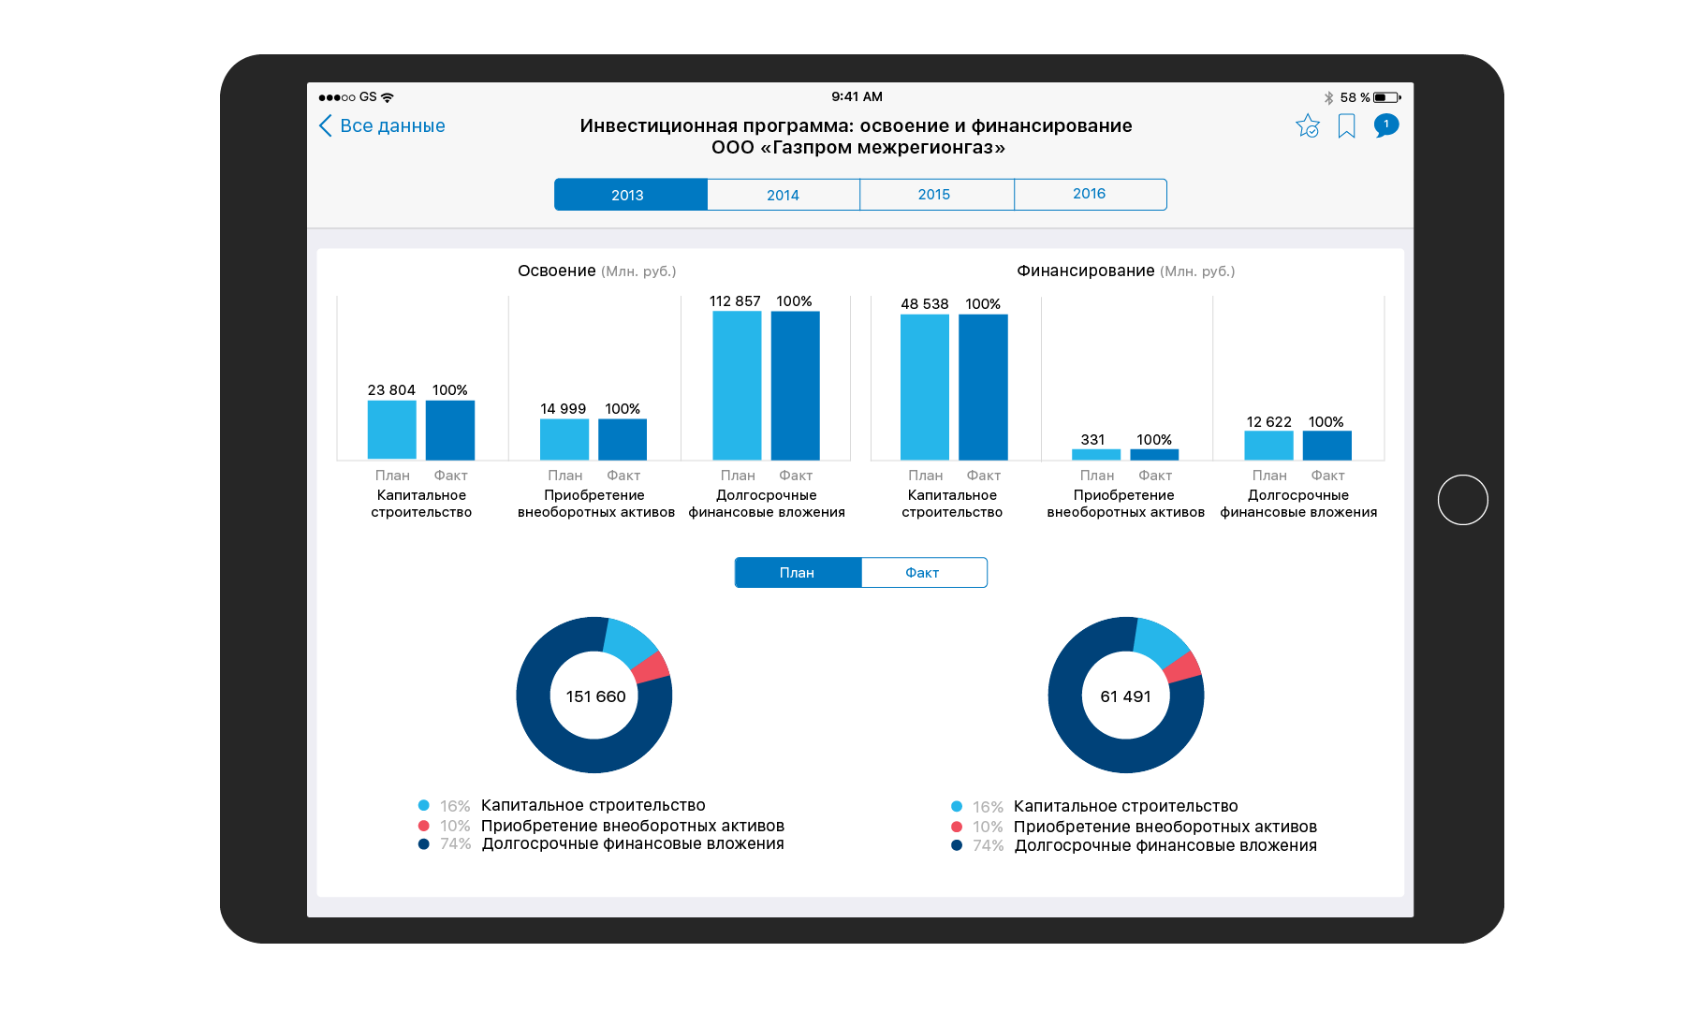Tap the bookmark icon
This screenshot has width=1685, height=1011.
(1346, 126)
